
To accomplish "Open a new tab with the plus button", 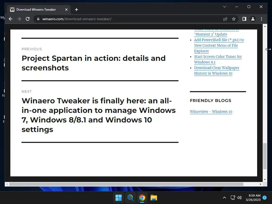I will [76, 10].
